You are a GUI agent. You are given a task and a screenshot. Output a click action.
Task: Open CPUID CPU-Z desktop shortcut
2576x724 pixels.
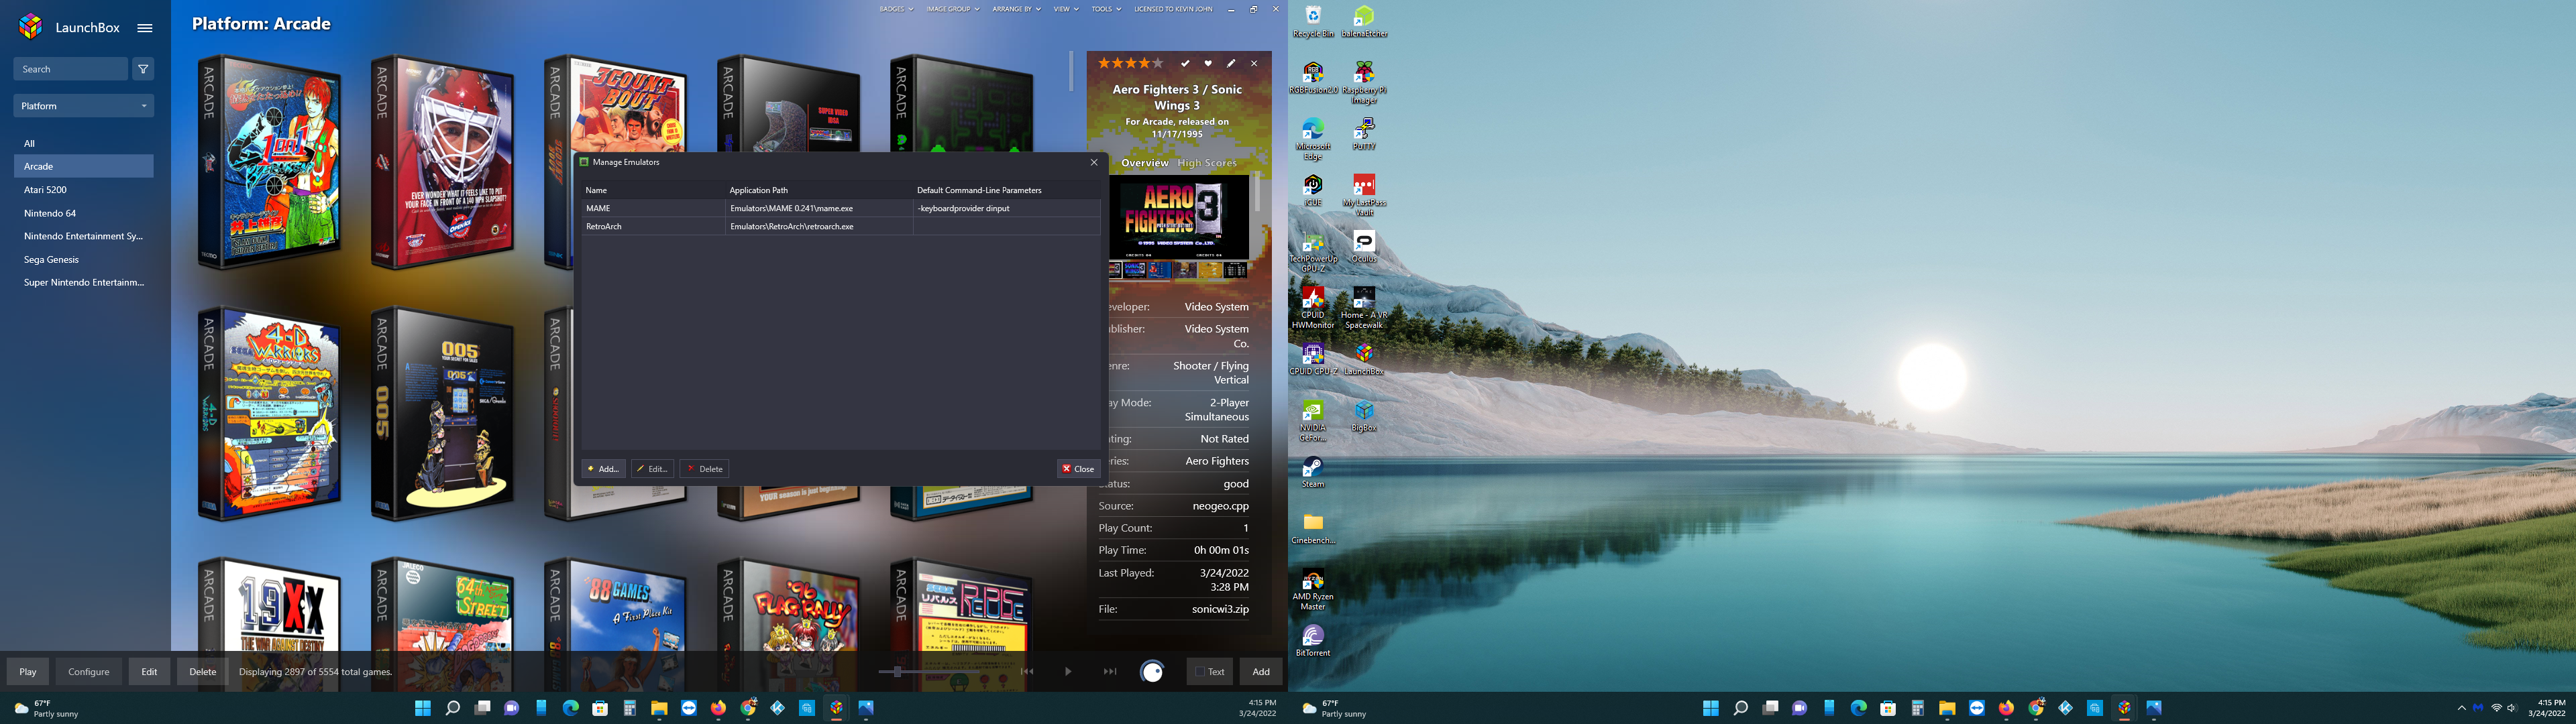click(x=1313, y=360)
